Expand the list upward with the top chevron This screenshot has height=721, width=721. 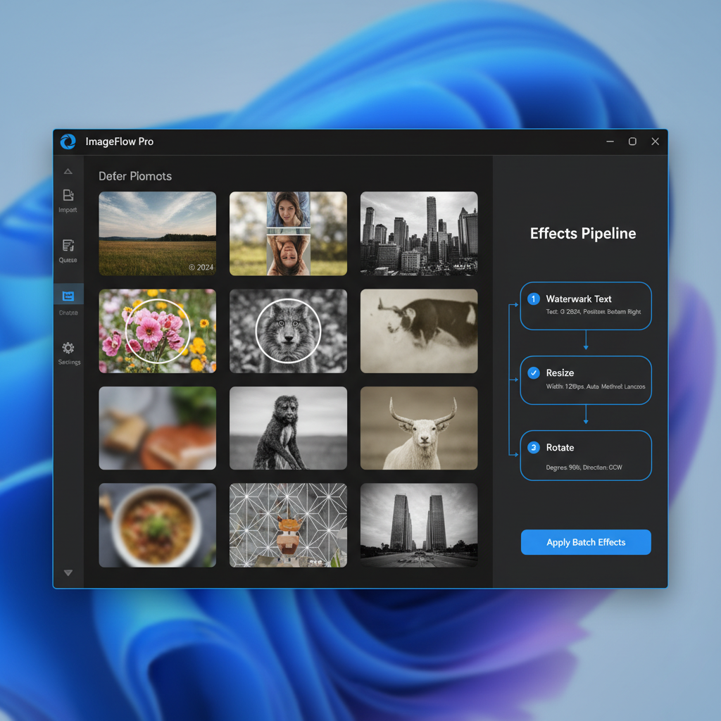[x=68, y=170]
